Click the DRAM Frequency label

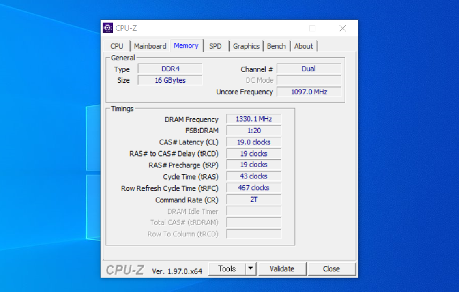pyautogui.click(x=191, y=120)
